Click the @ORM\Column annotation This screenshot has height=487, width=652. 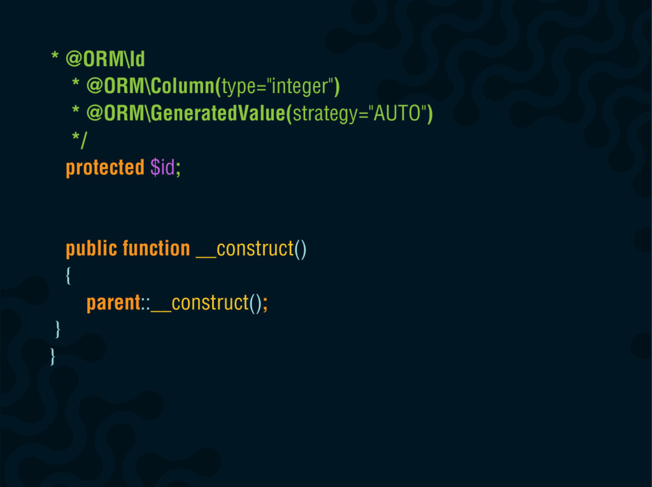coord(153,87)
